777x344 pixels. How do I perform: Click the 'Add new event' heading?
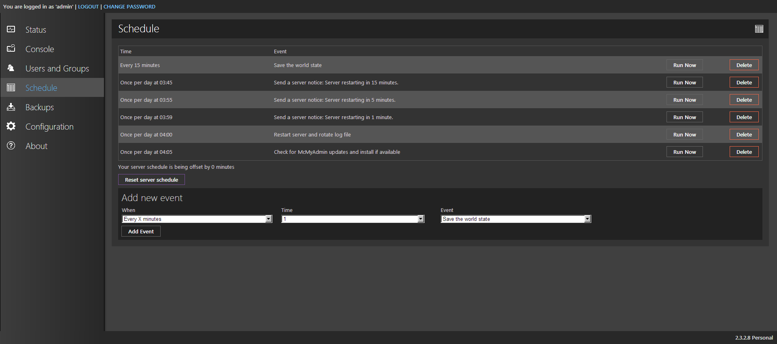pyautogui.click(x=152, y=198)
